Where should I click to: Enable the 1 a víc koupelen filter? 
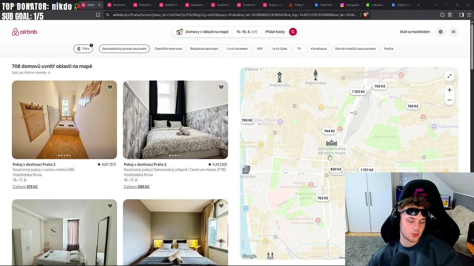click(237, 49)
